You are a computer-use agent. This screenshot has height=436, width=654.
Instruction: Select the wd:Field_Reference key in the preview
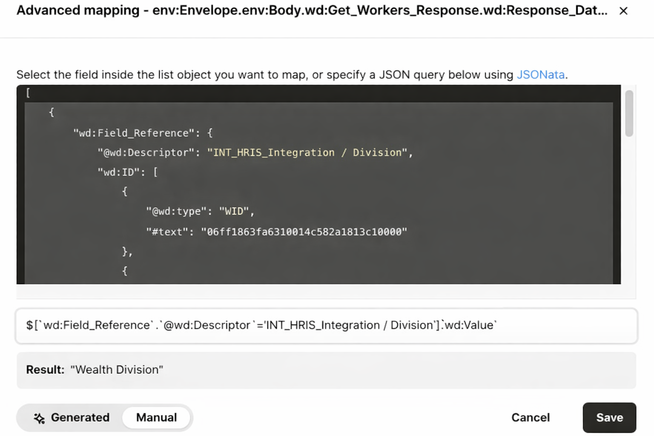click(x=132, y=133)
